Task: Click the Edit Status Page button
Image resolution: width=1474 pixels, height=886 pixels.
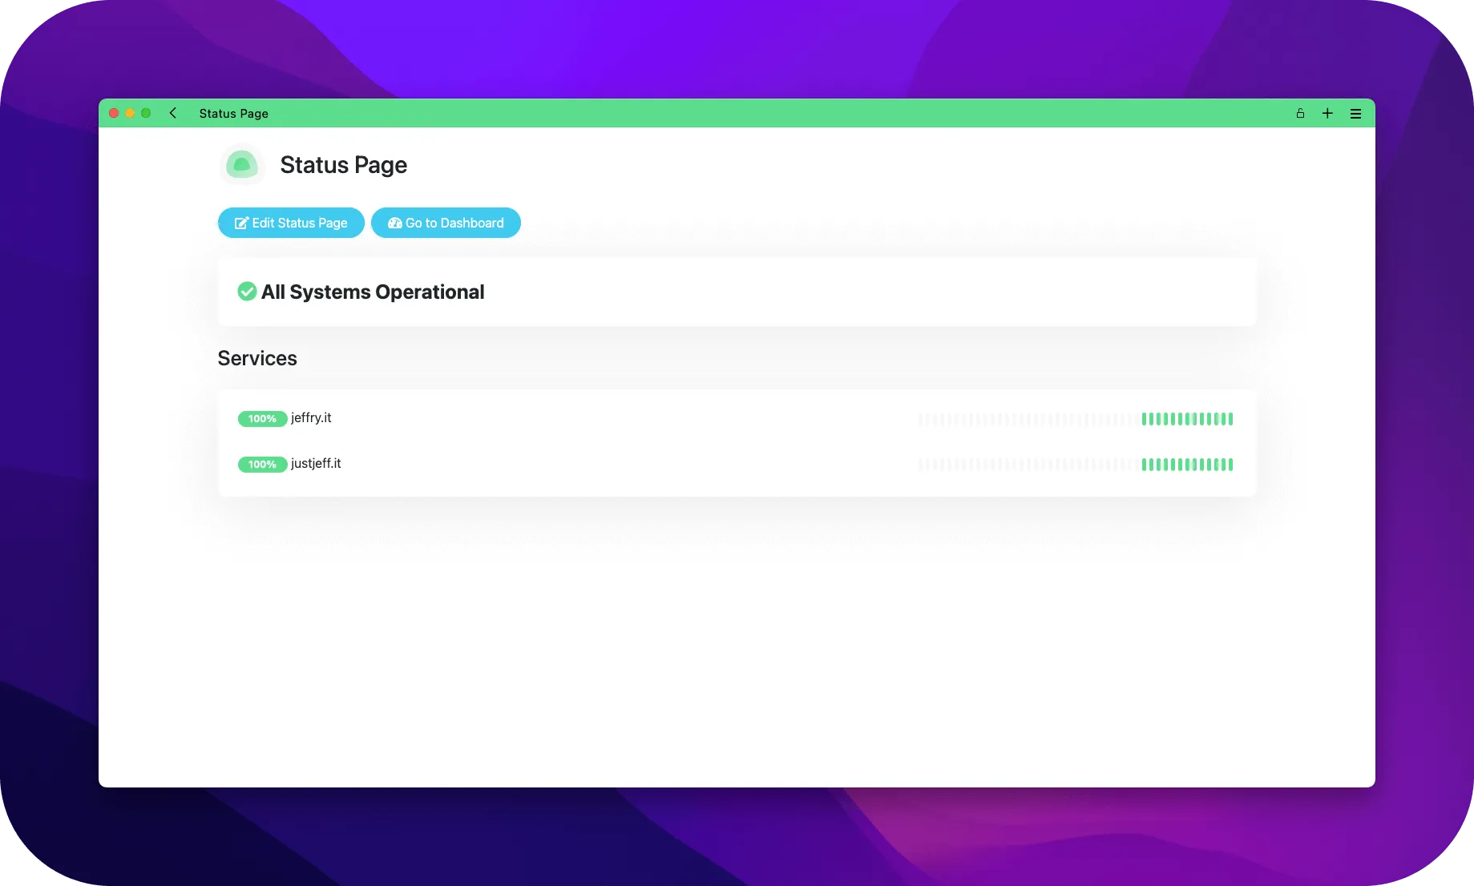Action: 290,223
